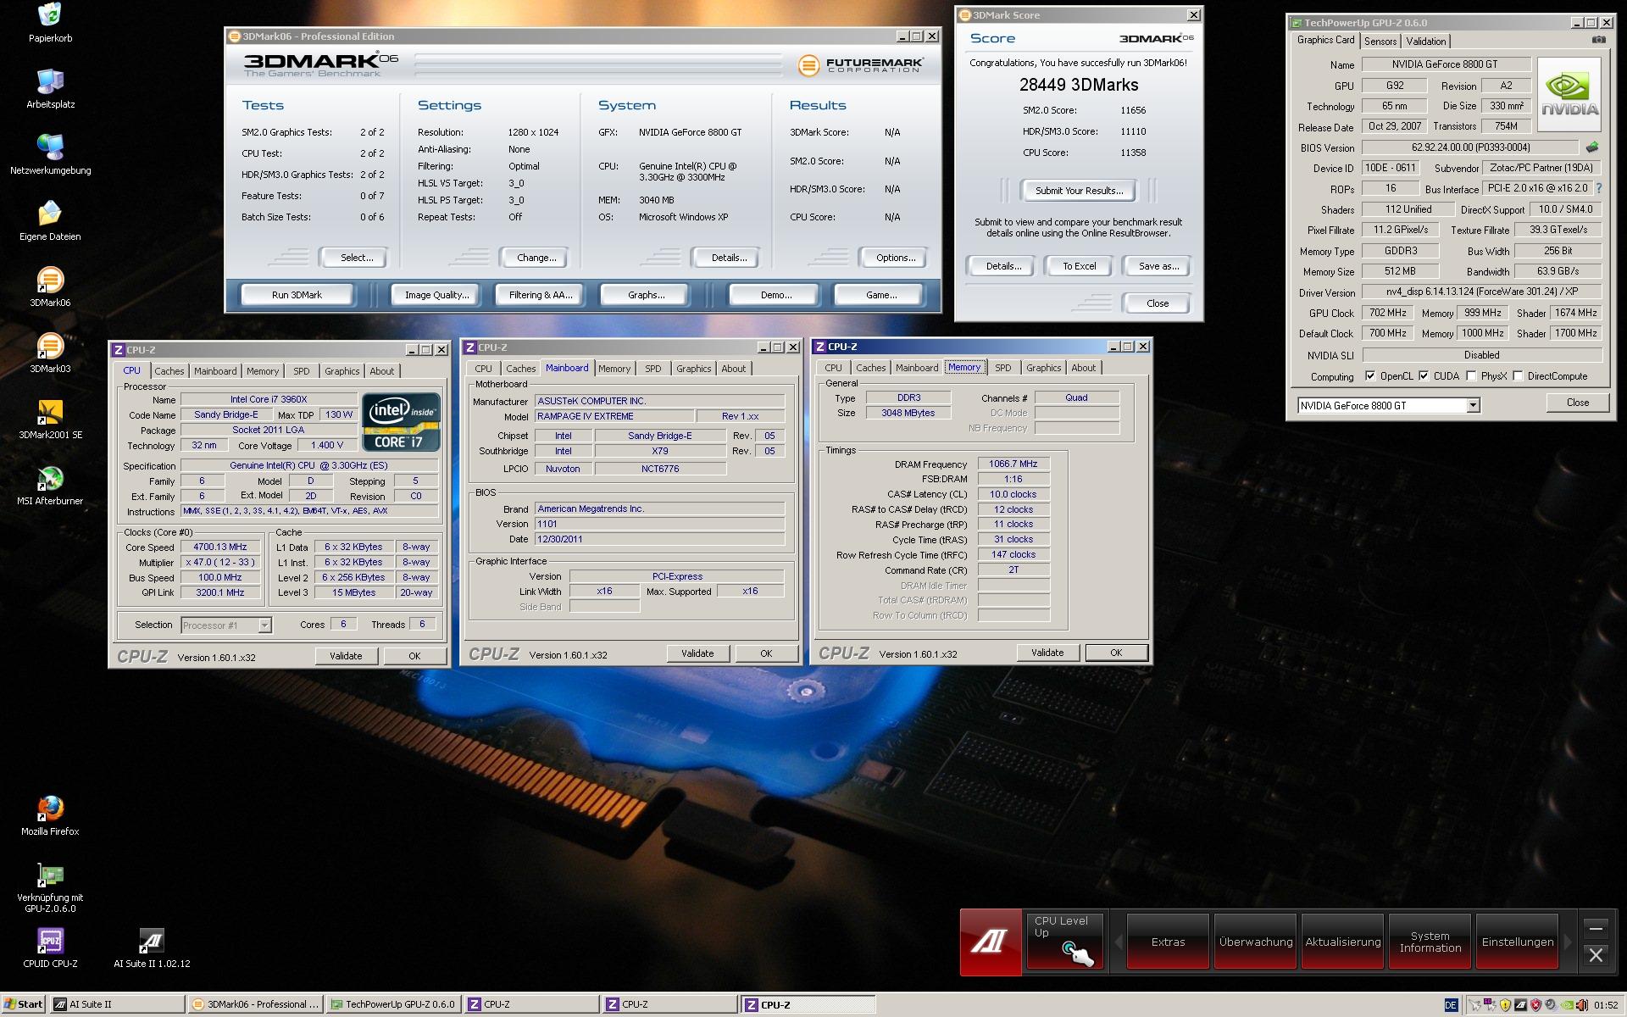Image resolution: width=1627 pixels, height=1017 pixels.
Task: Click the Graphs button in 3DMark06
Action: pos(646,295)
